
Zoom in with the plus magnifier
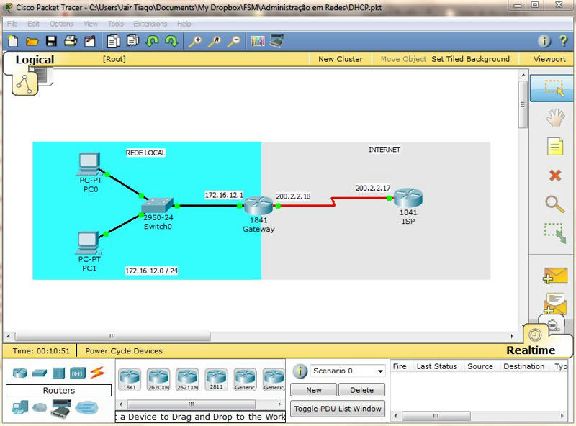point(195,41)
